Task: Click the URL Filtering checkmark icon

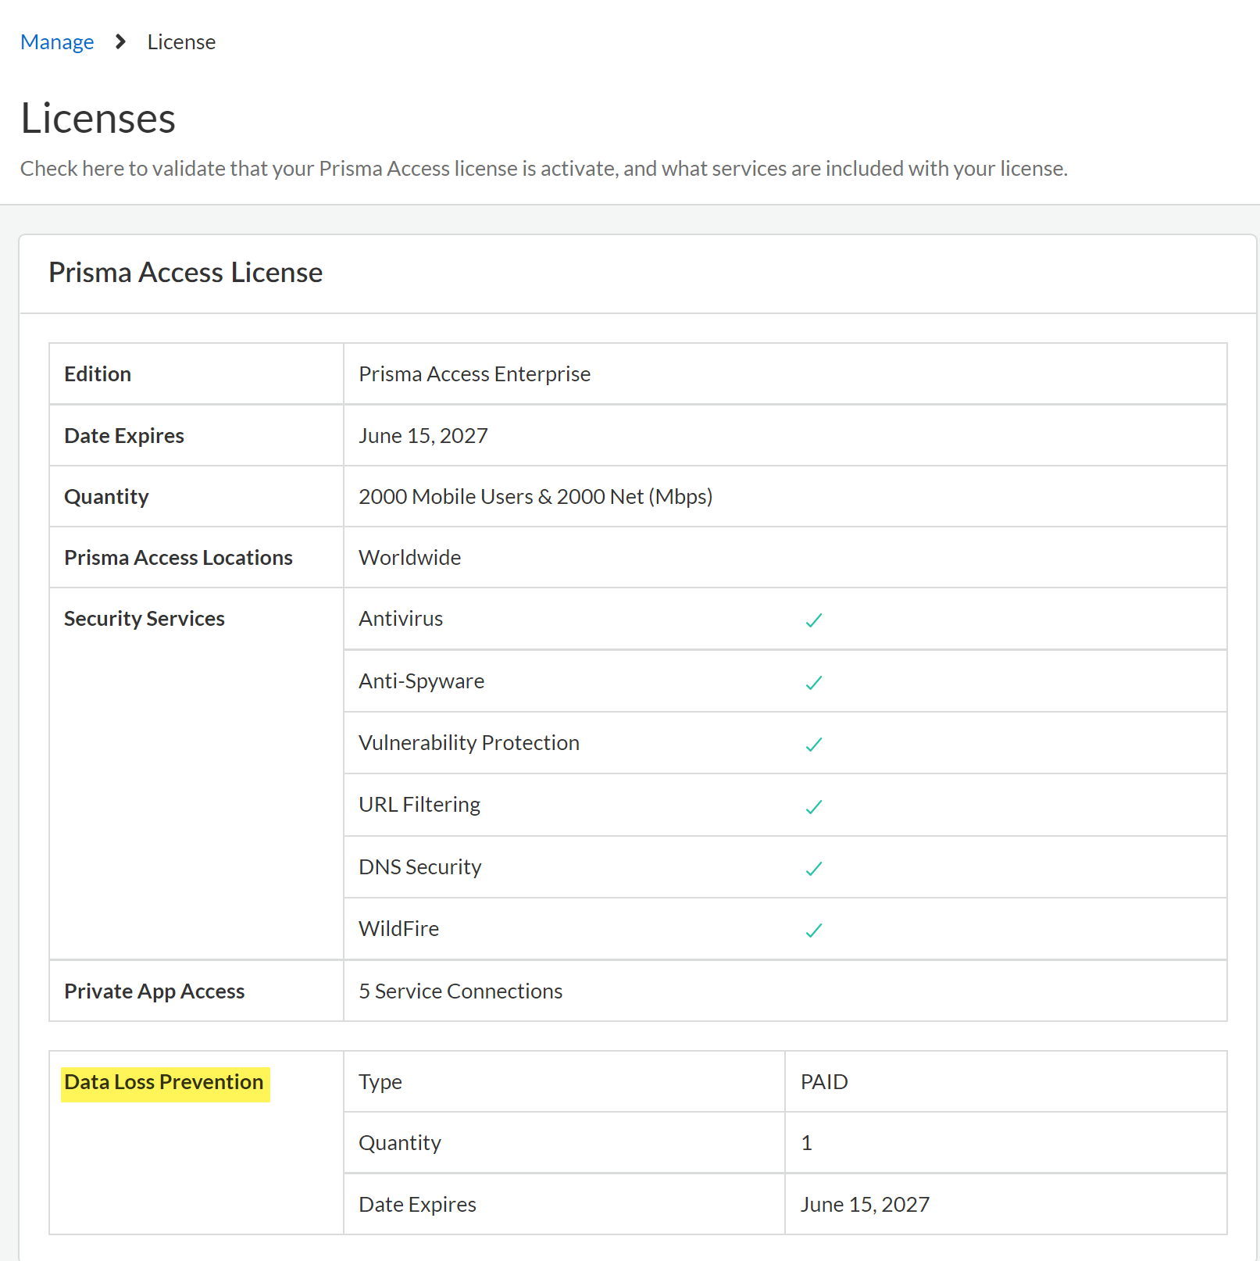Action: click(x=813, y=807)
